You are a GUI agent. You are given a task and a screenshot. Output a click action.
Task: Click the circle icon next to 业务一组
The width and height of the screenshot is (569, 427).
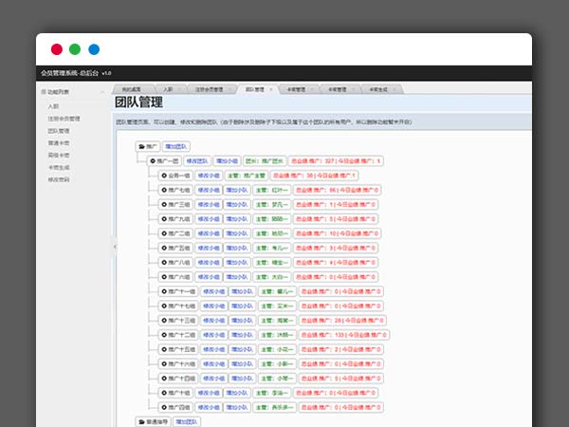pyautogui.click(x=164, y=176)
